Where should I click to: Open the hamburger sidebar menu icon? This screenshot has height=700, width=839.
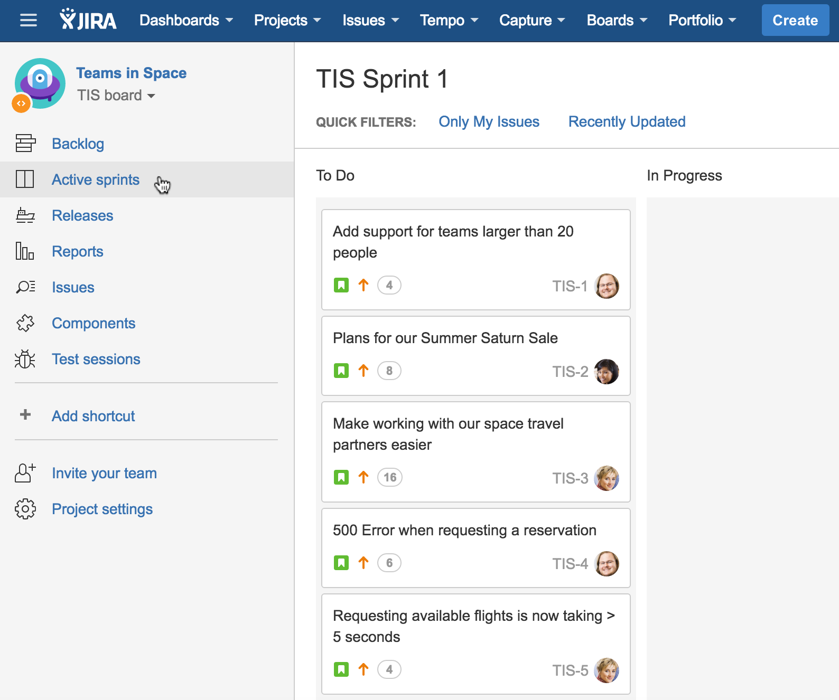pos(29,21)
